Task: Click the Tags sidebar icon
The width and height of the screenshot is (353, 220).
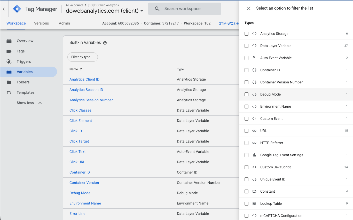Action: click(x=9, y=51)
